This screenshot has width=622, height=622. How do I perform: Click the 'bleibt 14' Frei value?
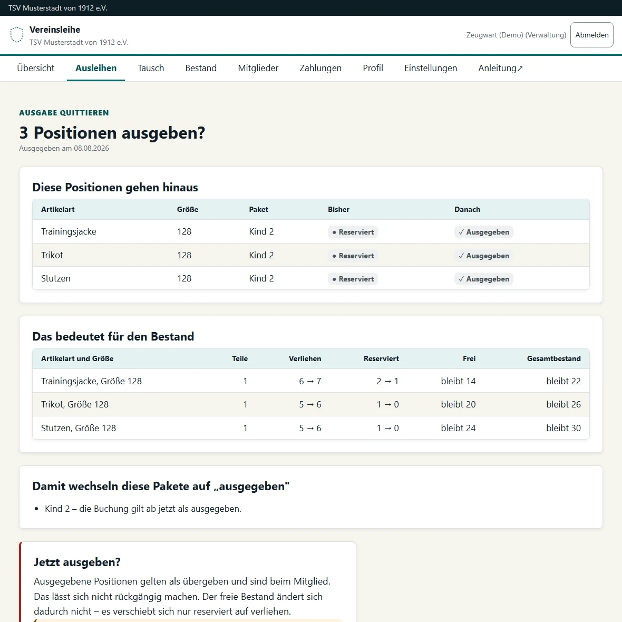click(458, 381)
